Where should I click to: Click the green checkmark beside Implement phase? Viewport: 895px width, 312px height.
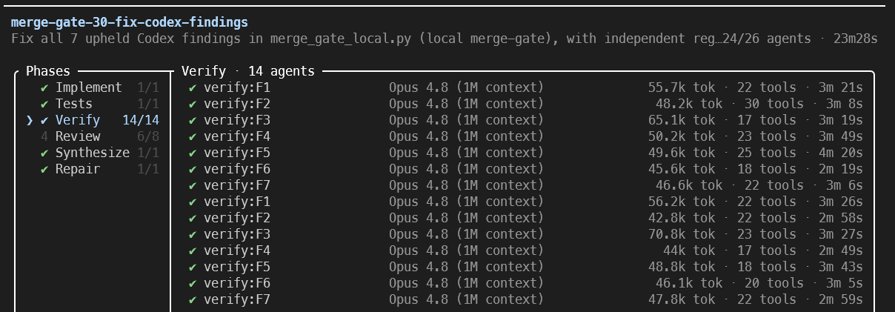coord(44,87)
